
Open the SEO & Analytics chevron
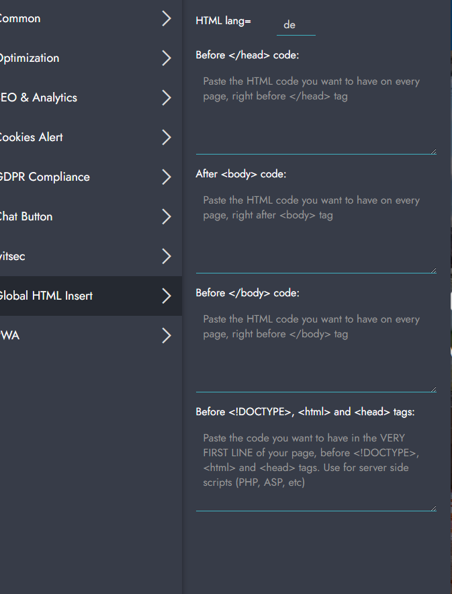point(167,98)
